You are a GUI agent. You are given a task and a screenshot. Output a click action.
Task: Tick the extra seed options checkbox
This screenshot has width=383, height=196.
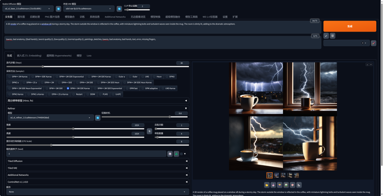(182, 154)
